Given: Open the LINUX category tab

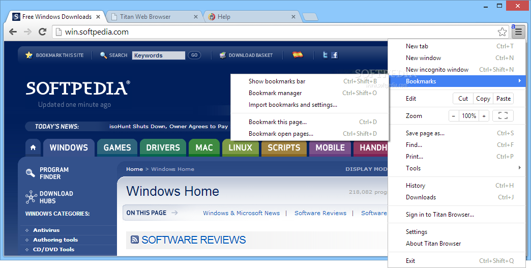Looking at the screenshot, I should click(241, 148).
